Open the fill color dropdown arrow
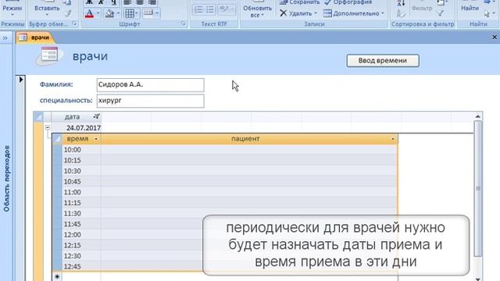Screen dimensions: 500x281 tap(118, 13)
